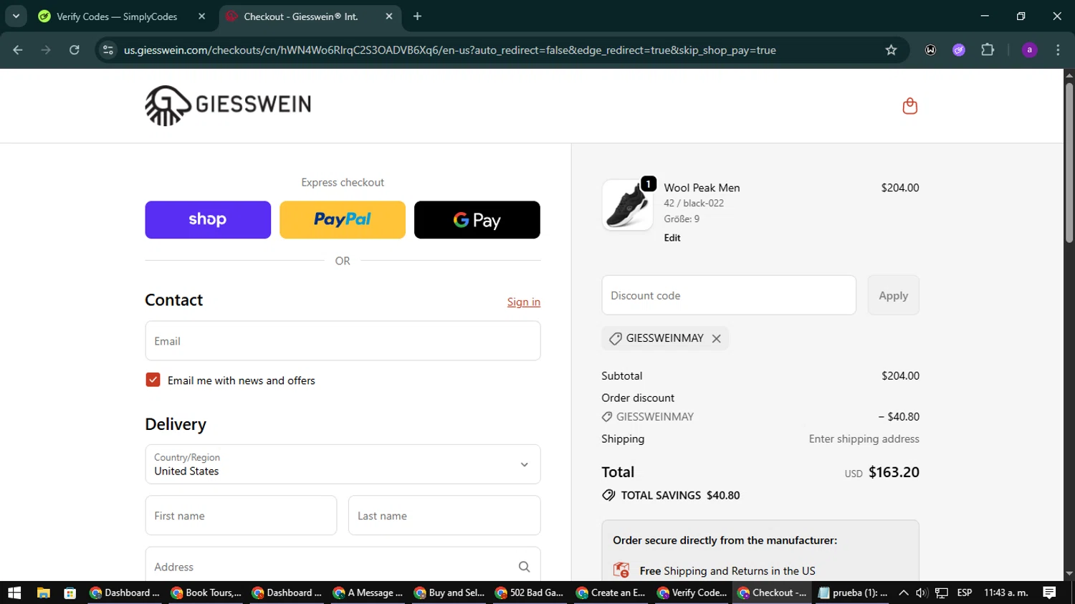Click the 11:43 a. m. clock
Viewport: 1075px width, 604px height.
click(1006, 593)
